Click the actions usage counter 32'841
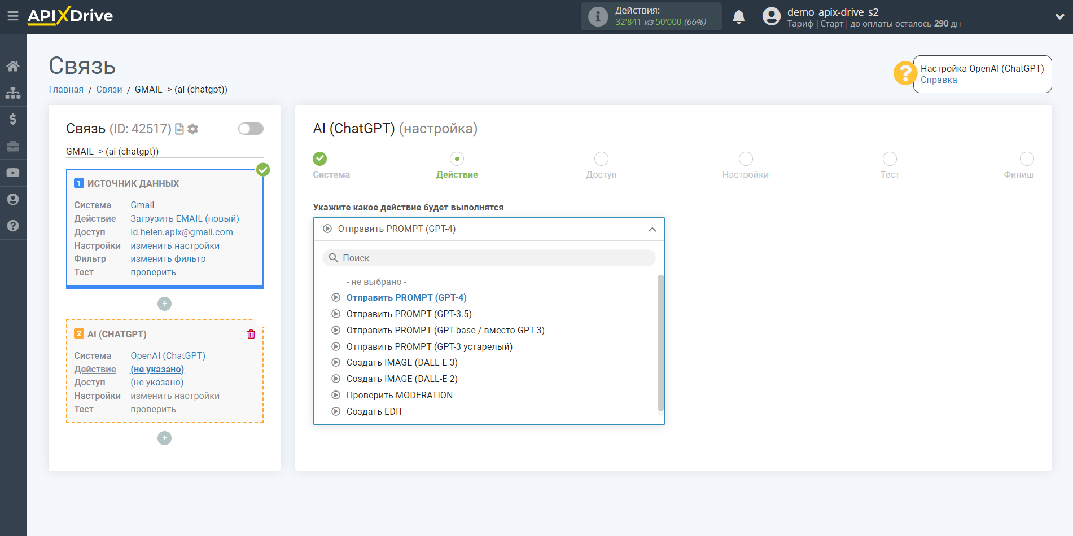The image size is (1073, 536). (x=628, y=22)
